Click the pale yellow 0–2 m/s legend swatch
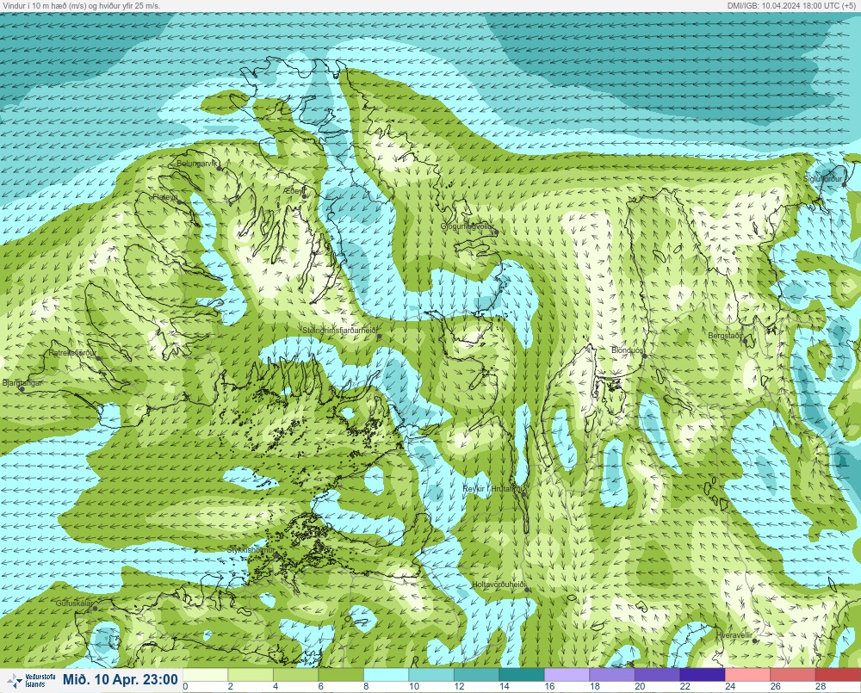 [206, 674]
